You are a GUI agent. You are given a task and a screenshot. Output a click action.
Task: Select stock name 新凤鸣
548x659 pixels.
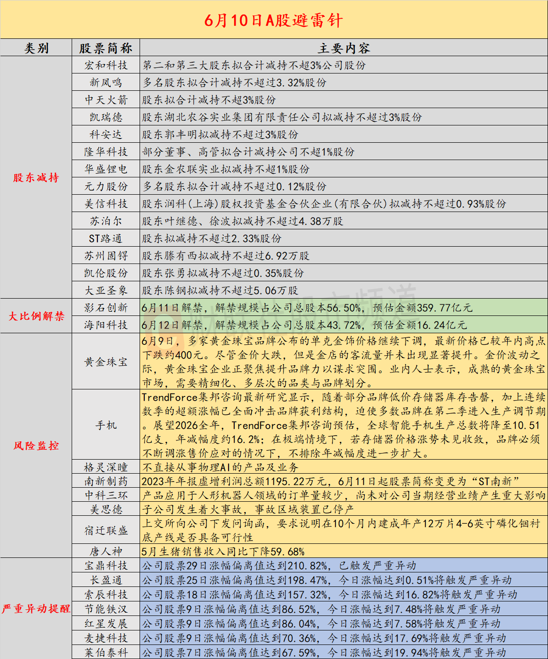pyautogui.click(x=106, y=83)
